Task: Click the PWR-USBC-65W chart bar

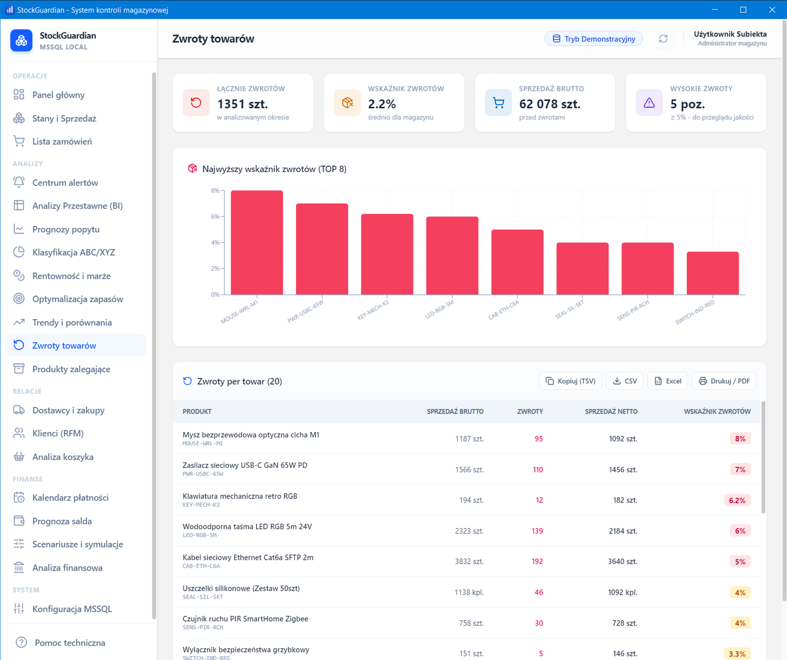Action: 322,249
